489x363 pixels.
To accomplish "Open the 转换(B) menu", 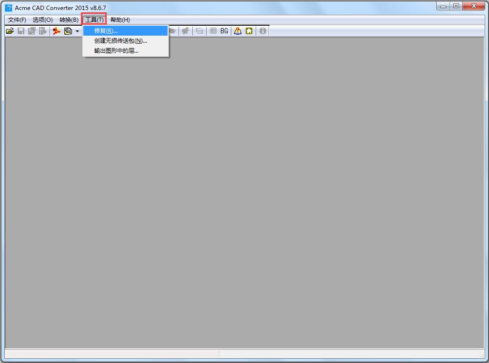I will pyautogui.click(x=68, y=19).
